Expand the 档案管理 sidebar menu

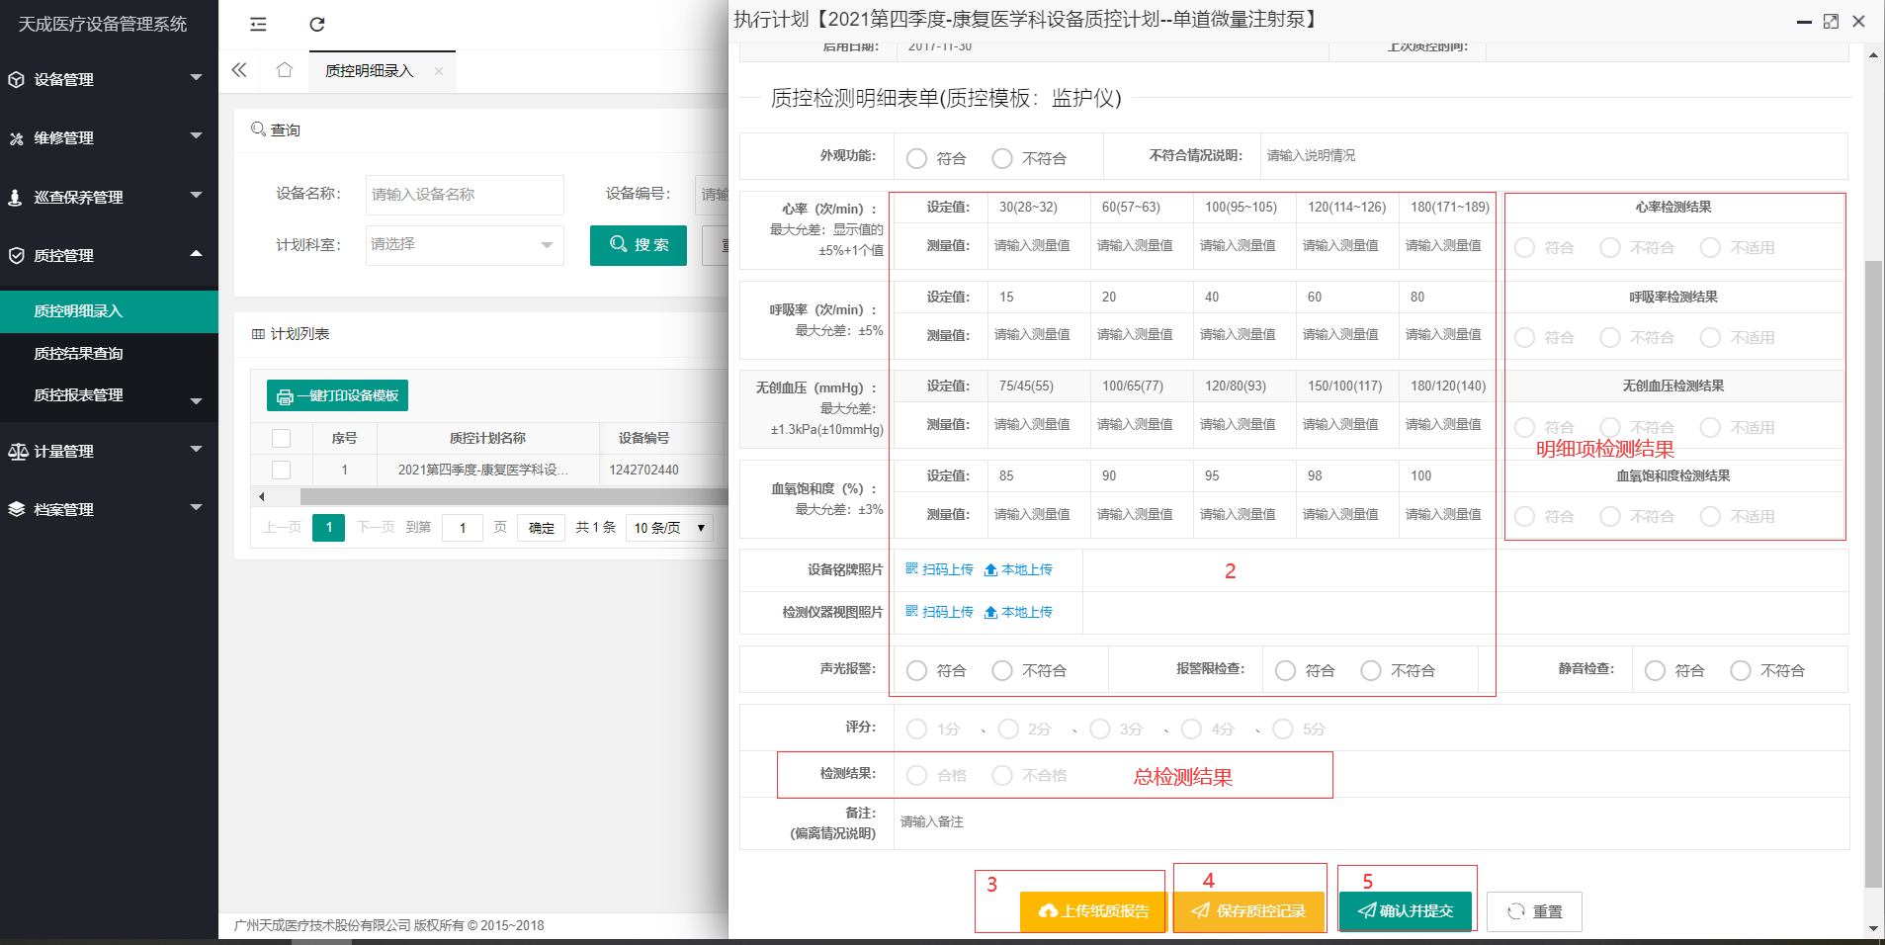(x=109, y=509)
